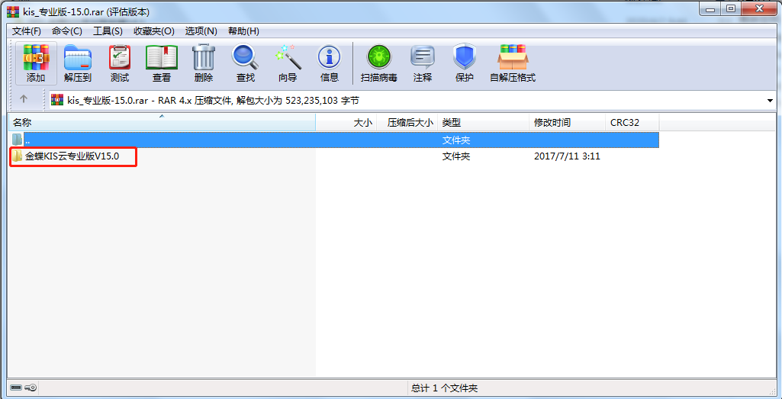Open the 命令(C) menu

[67, 31]
